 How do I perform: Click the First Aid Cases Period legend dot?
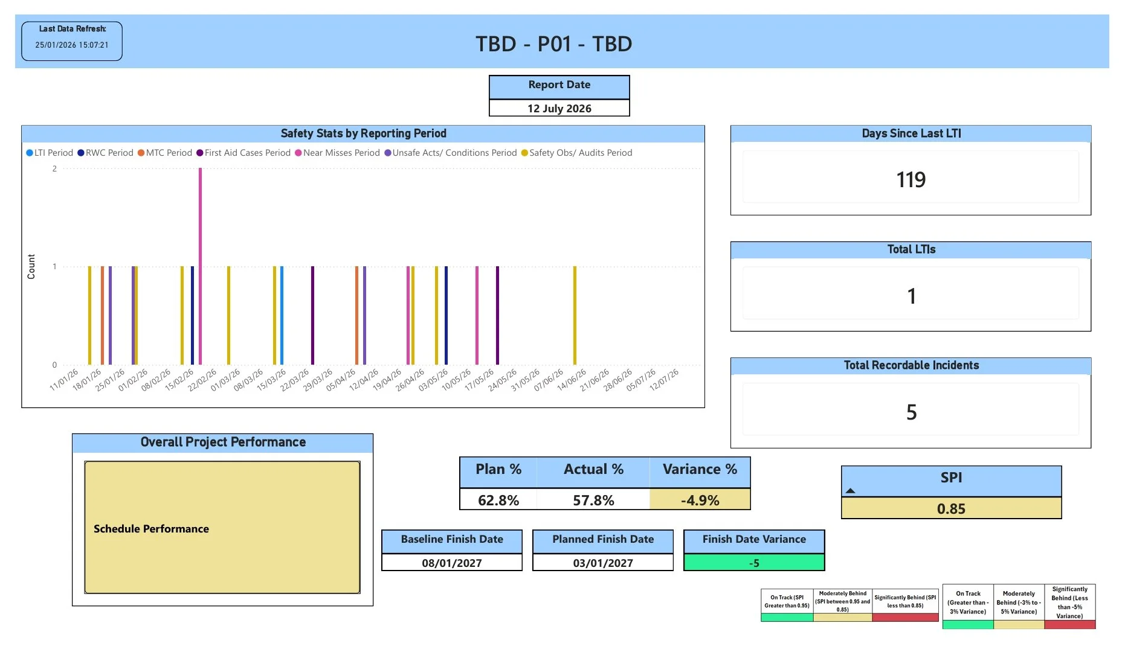tap(200, 153)
